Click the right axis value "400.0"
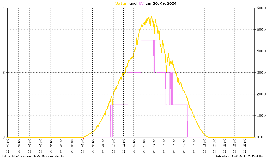The image size is (266, 158). [x=261, y=51]
